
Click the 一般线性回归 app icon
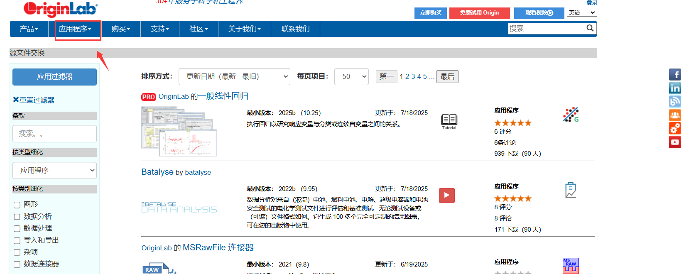coord(571,115)
